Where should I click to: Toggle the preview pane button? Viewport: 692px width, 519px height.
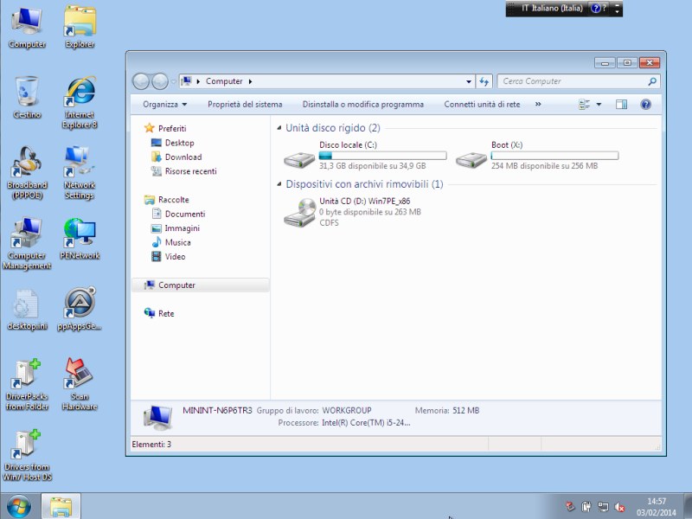[621, 104]
